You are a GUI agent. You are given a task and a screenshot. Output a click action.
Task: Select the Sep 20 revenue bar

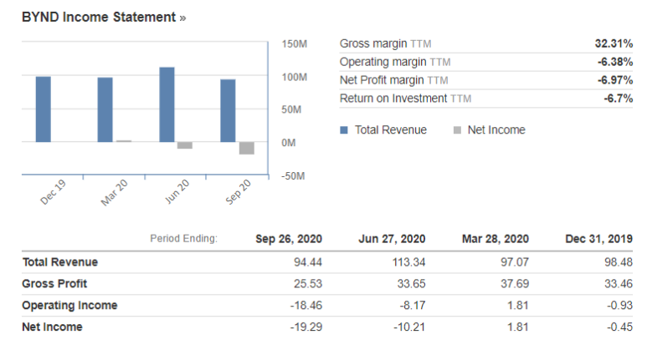pos(228,111)
